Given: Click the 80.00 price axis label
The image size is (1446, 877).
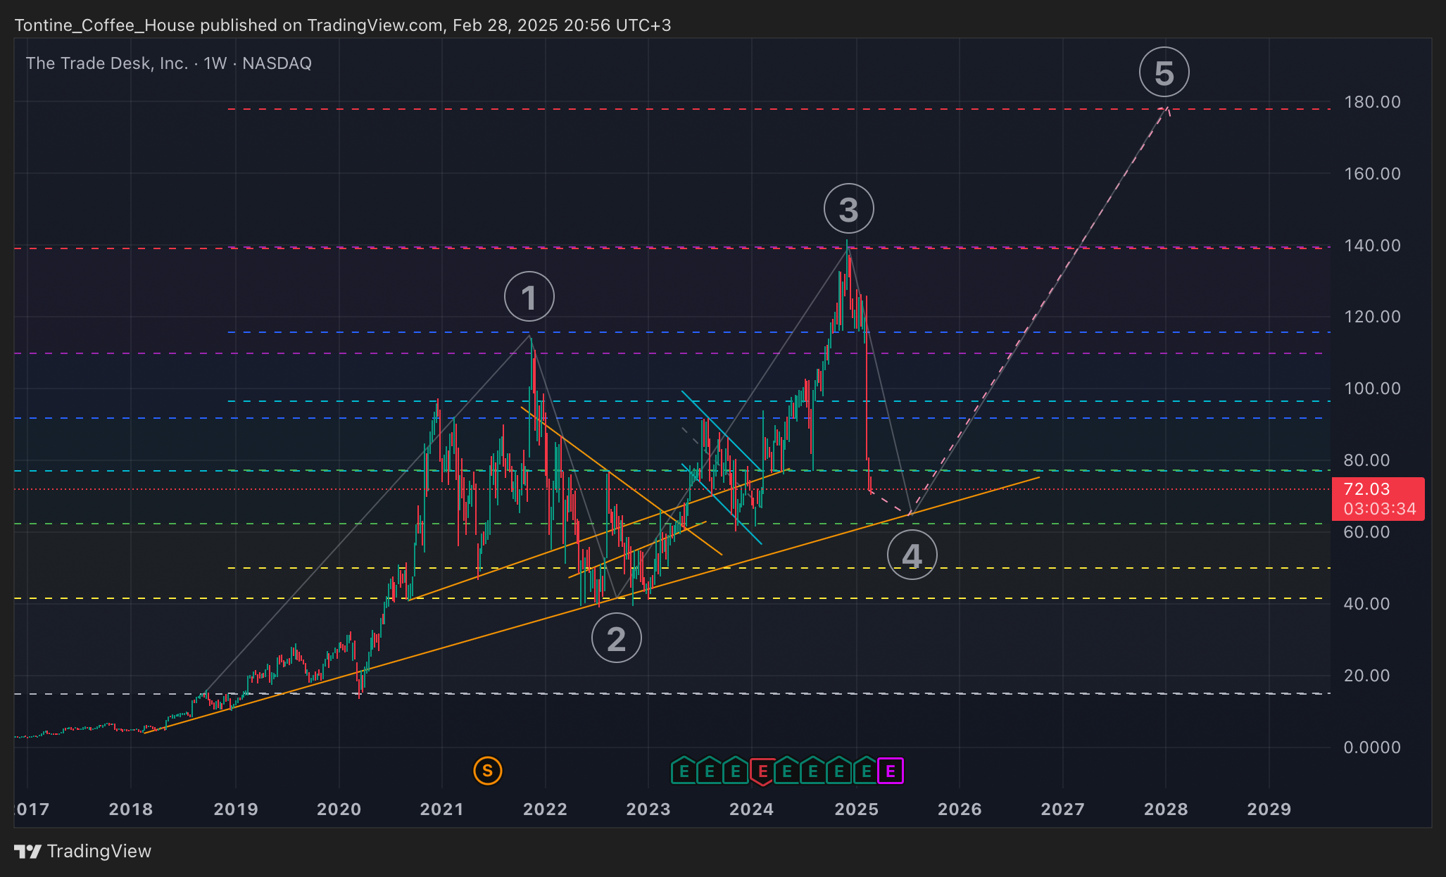Looking at the screenshot, I should (1366, 460).
